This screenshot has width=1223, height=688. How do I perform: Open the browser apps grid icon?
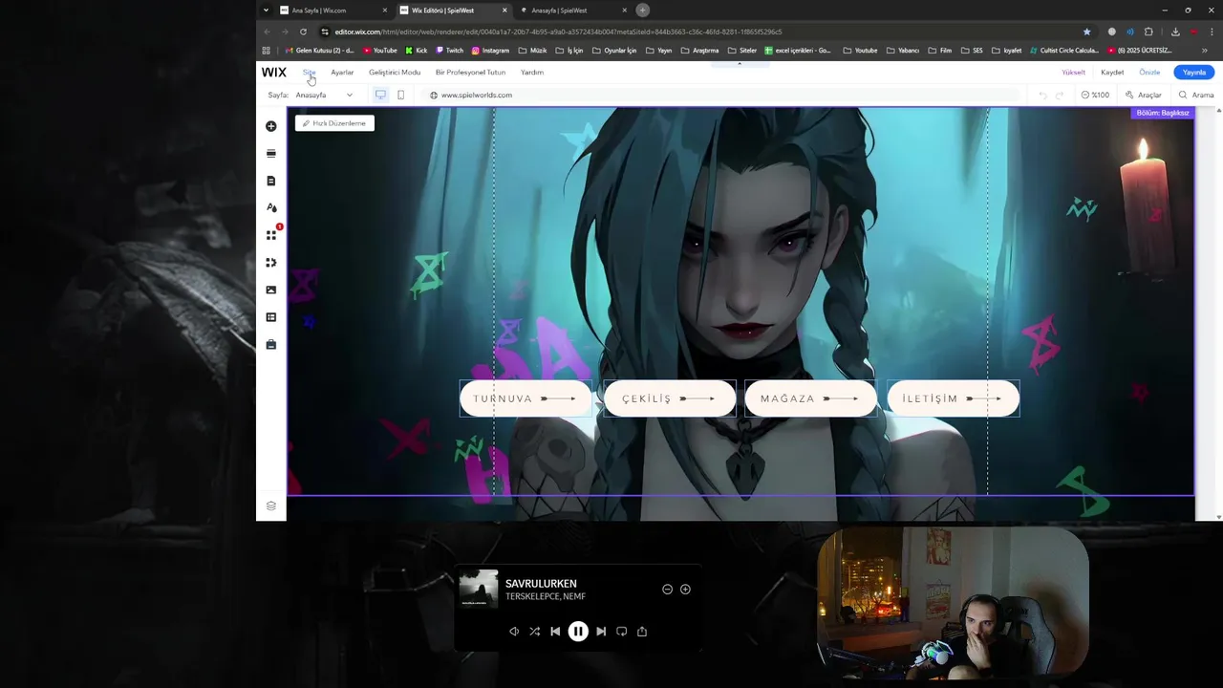(266, 51)
